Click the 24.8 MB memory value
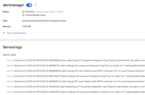This screenshot has height=95, width=145. (x=26, y=26)
